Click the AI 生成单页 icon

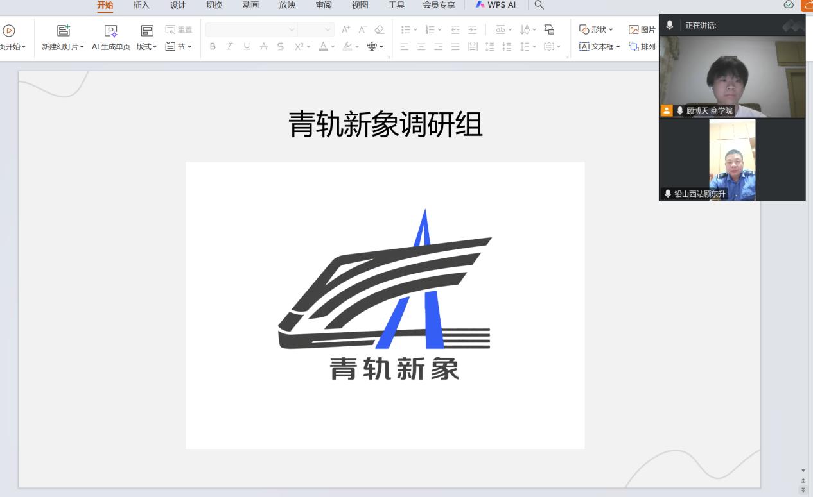[x=111, y=30]
